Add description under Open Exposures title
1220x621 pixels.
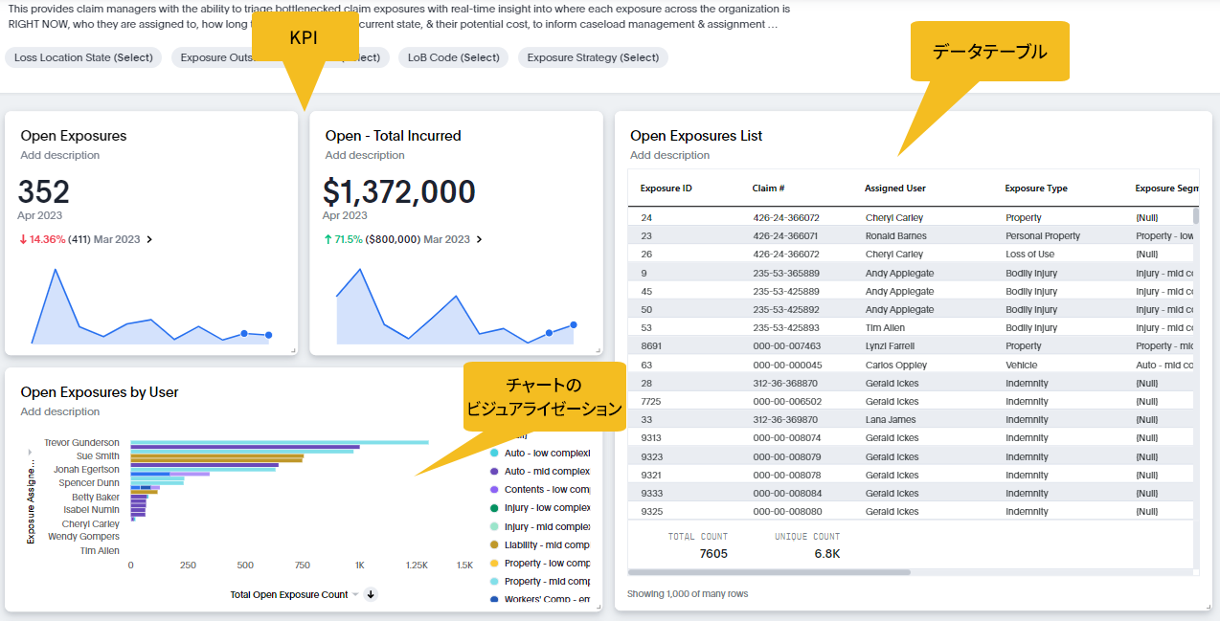pos(60,155)
